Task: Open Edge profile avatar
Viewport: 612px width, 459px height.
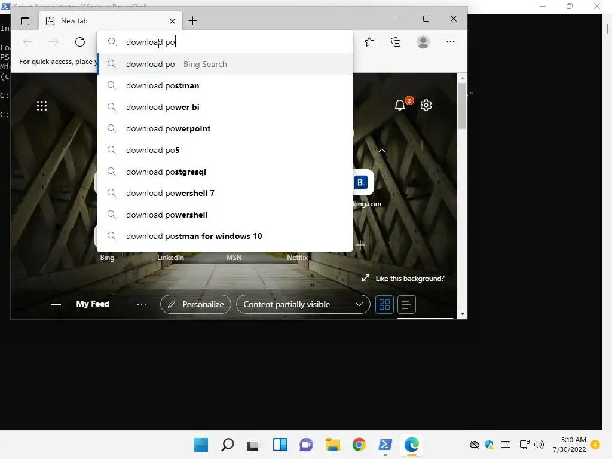Action: click(x=423, y=42)
